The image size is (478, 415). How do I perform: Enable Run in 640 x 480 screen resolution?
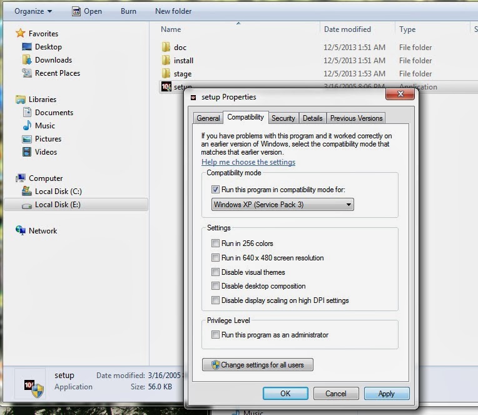pyautogui.click(x=215, y=257)
